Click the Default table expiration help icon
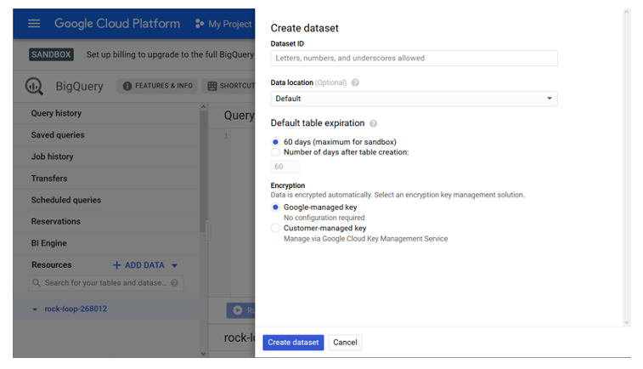 [373, 123]
